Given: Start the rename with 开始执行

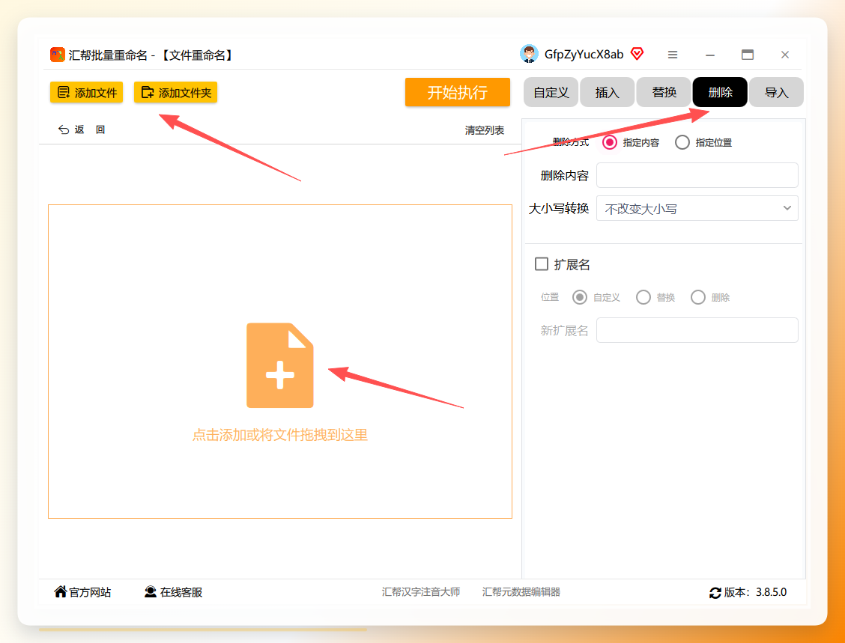Looking at the screenshot, I should pos(458,92).
